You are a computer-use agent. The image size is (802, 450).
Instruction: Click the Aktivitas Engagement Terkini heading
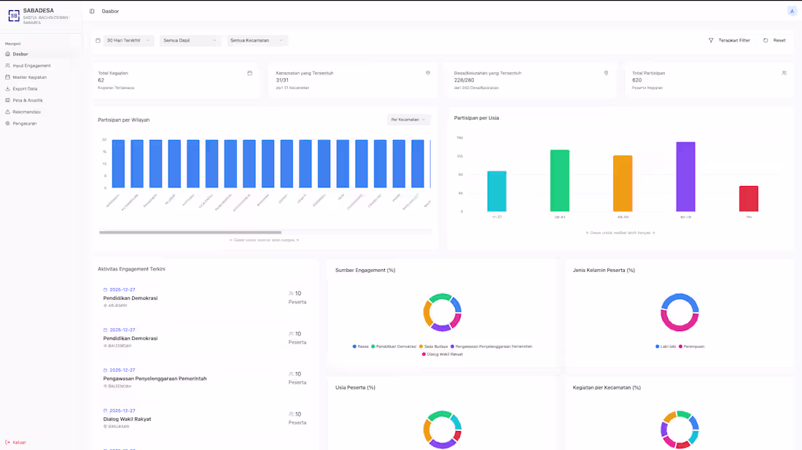coord(131,269)
